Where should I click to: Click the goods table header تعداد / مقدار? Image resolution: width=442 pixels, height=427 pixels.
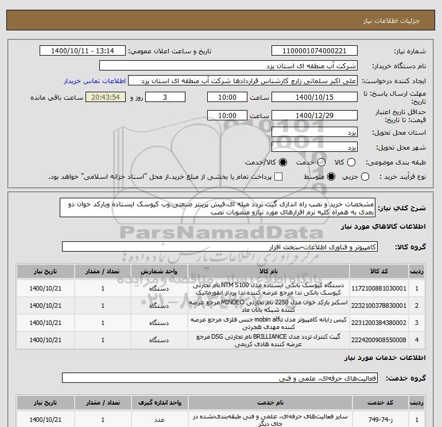coord(103,271)
